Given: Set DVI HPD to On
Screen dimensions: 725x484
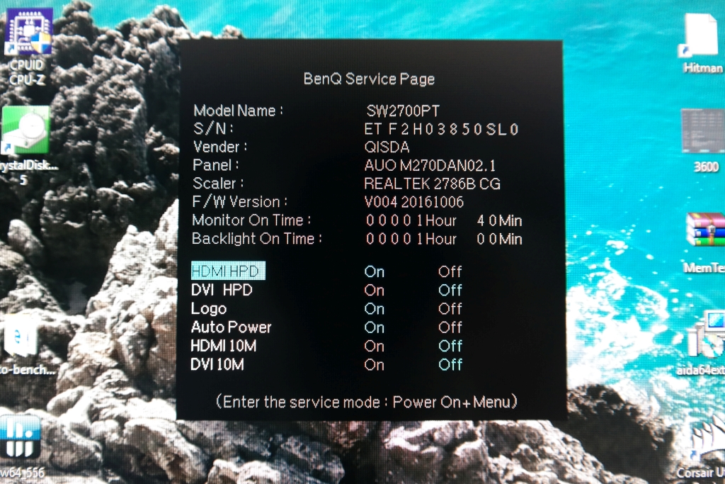Looking at the screenshot, I should (374, 290).
